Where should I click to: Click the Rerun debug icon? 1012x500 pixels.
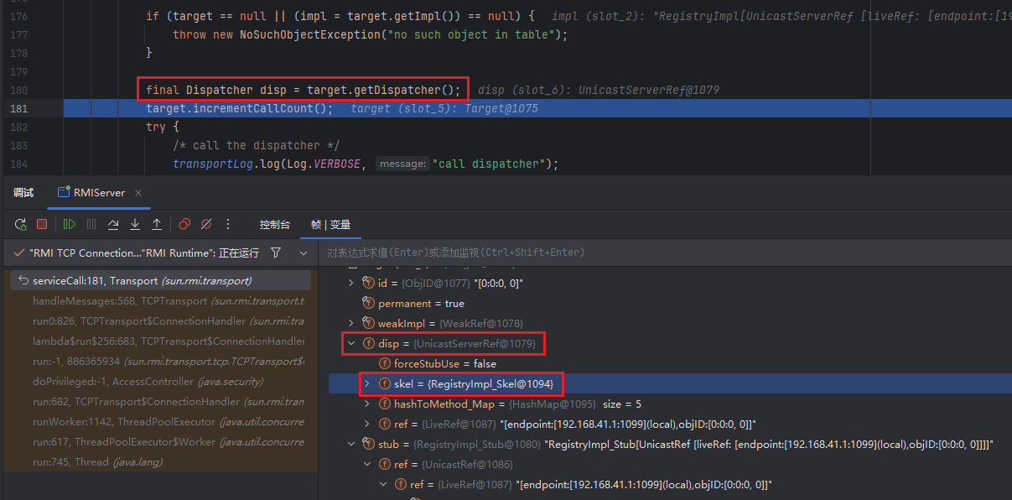(20, 225)
